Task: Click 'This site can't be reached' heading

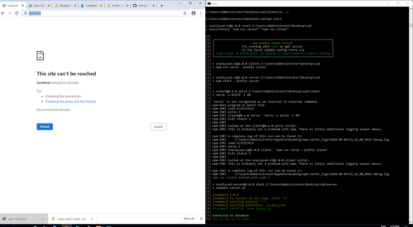Action: click(66, 74)
